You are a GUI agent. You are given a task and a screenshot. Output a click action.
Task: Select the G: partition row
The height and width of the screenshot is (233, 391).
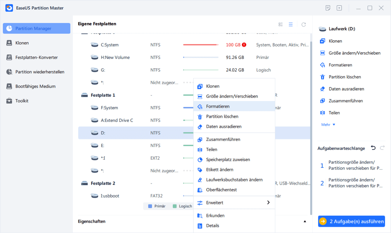coord(194,70)
